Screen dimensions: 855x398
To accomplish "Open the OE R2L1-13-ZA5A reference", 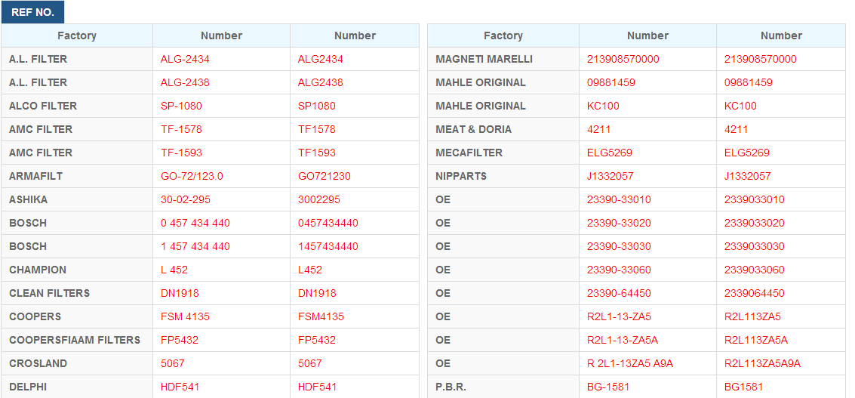I will [622, 340].
